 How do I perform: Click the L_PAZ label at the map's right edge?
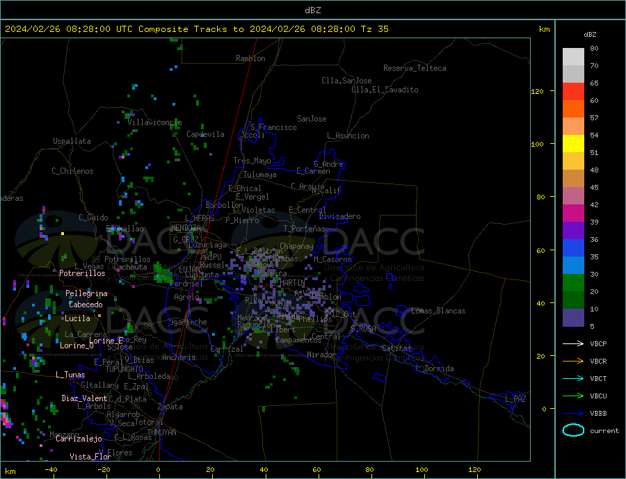coord(515,399)
